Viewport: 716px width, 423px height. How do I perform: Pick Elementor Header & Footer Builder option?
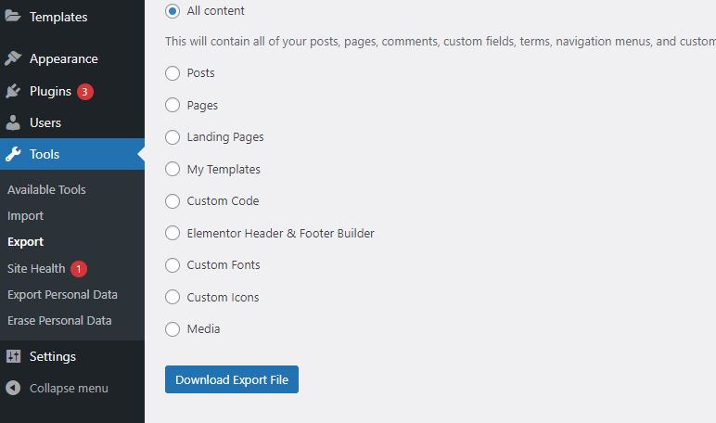click(x=173, y=233)
